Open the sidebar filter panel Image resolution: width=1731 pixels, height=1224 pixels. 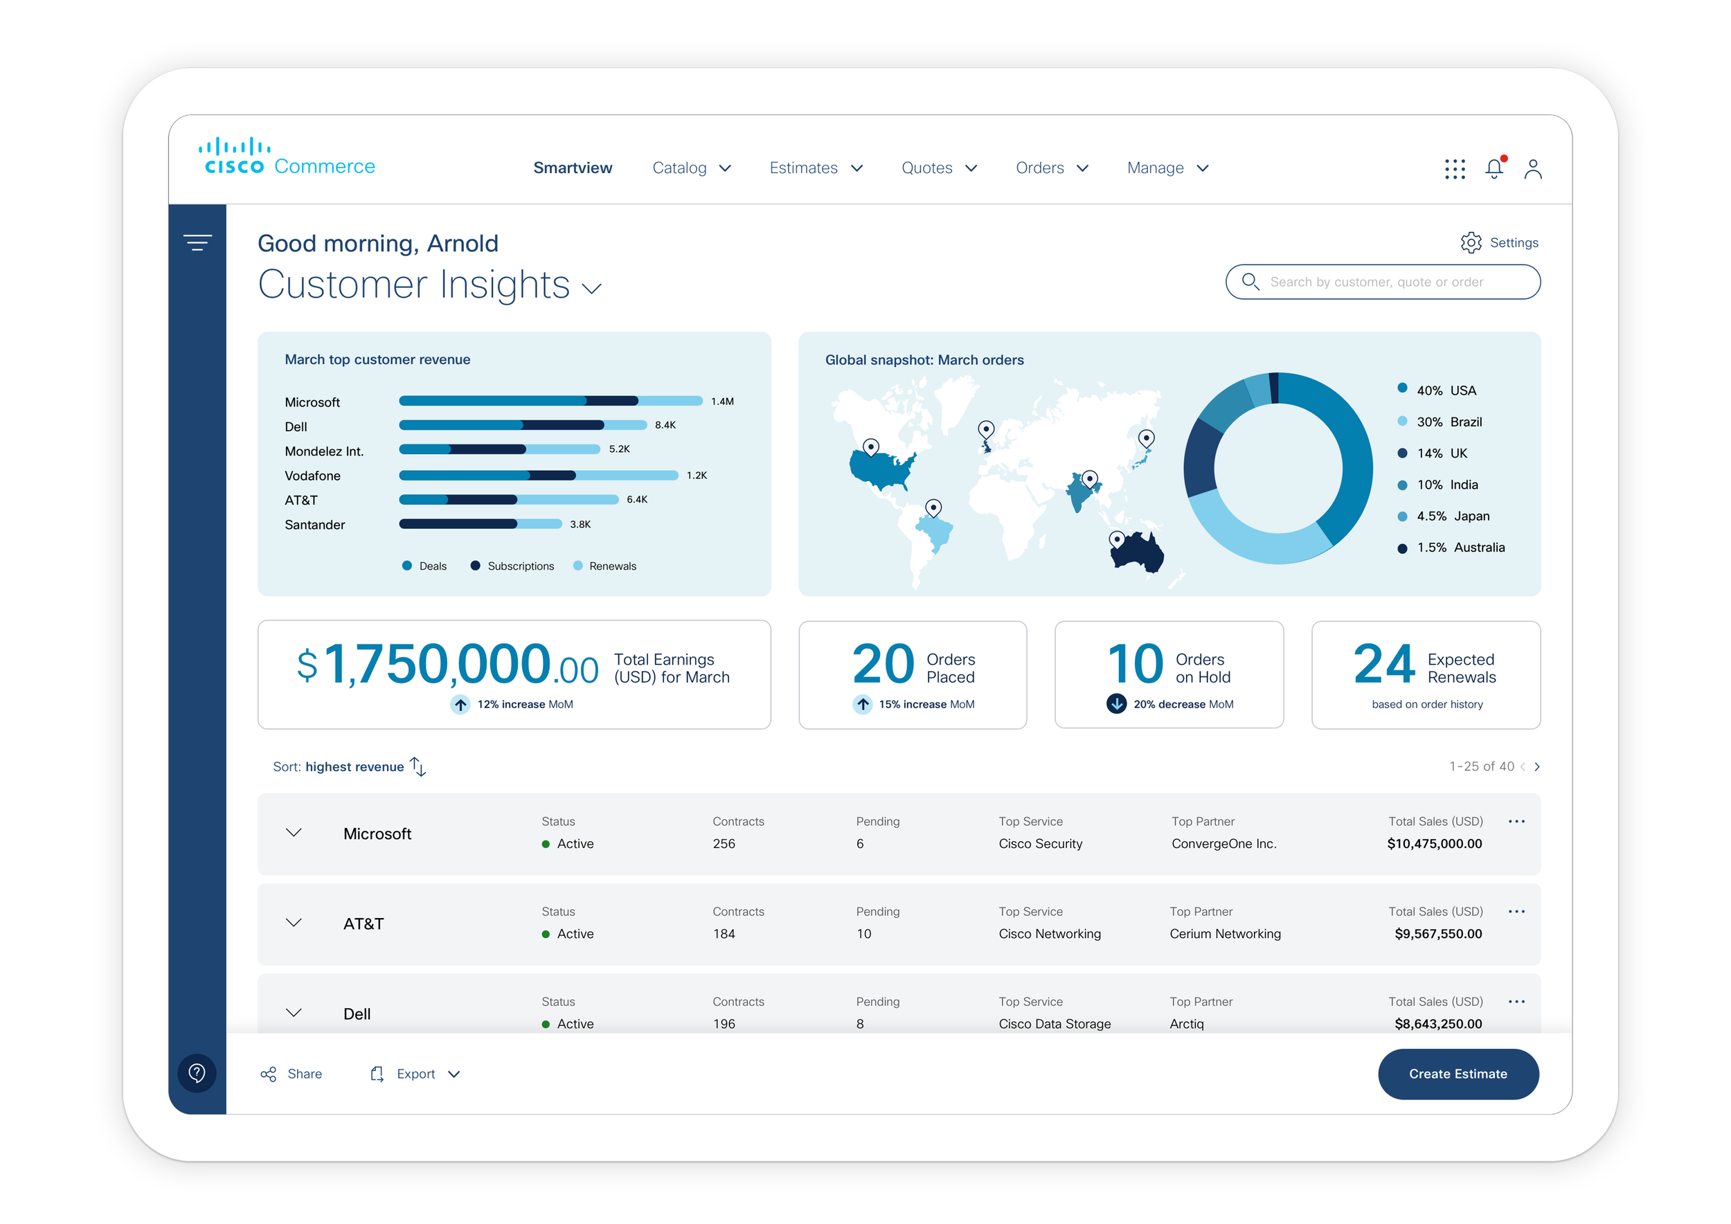coord(197,242)
